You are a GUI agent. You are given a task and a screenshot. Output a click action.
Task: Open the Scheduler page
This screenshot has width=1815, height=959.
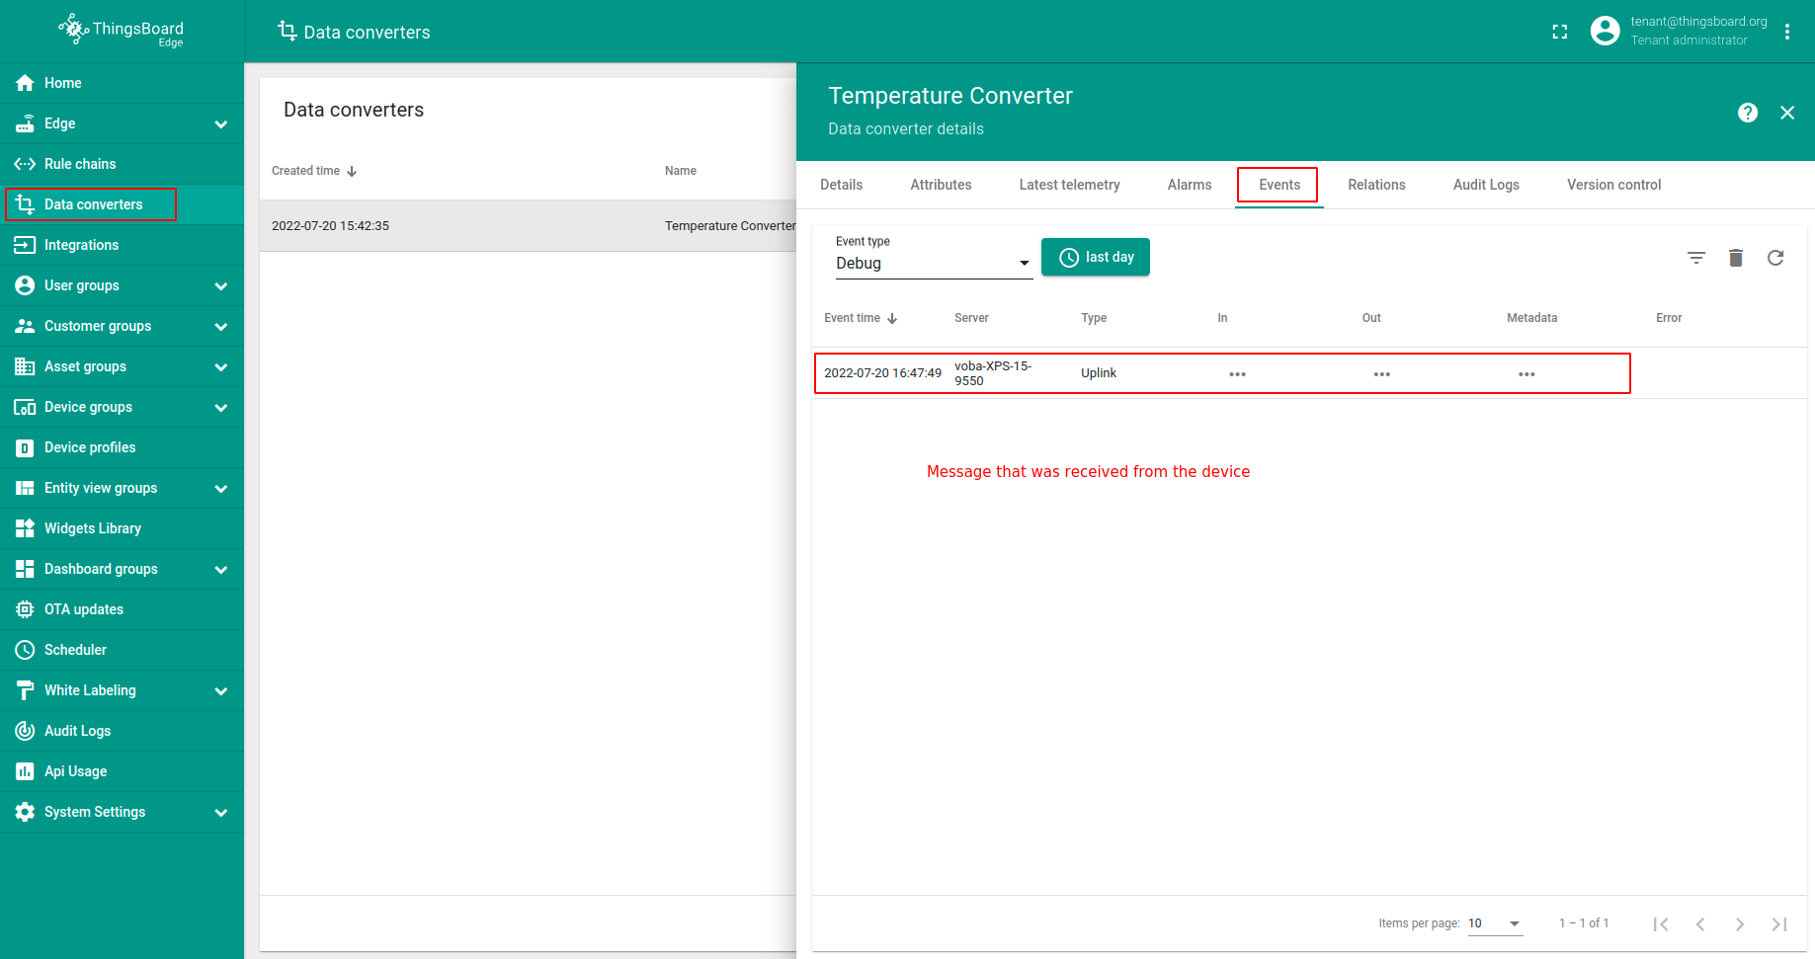(x=122, y=650)
